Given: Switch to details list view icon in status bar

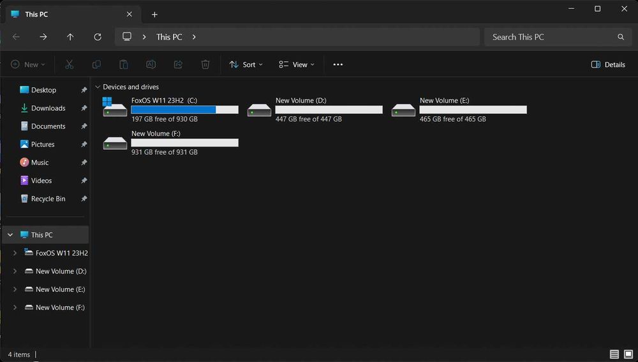Looking at the screenshot, I should point(614,354).
